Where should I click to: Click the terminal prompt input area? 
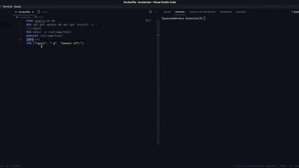(x=204, y=19)
